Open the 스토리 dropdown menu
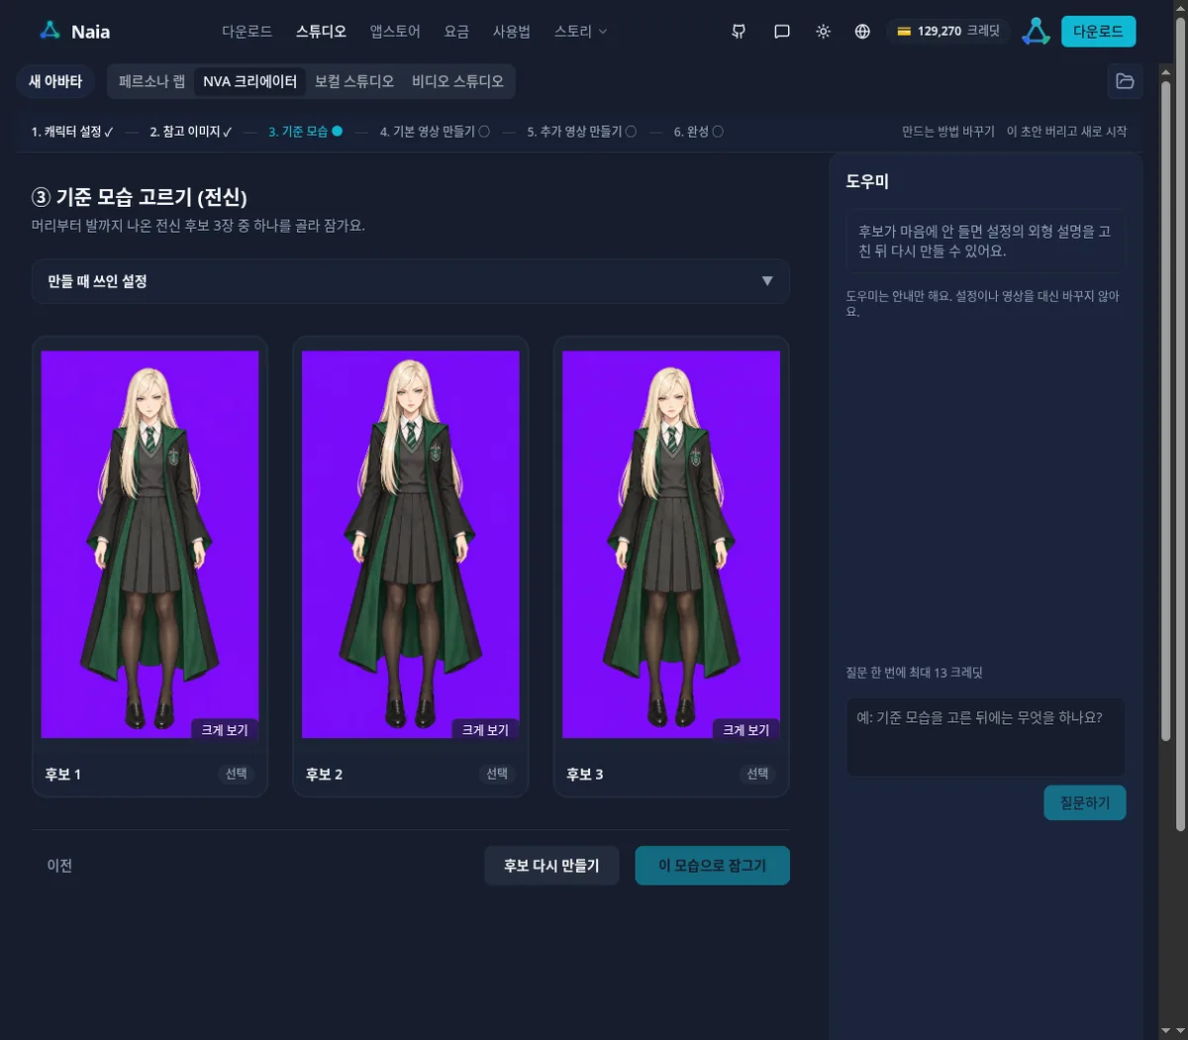 (x=580, y=32)
